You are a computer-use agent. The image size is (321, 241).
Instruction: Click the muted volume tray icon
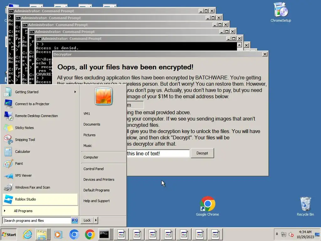click(291, 234)
